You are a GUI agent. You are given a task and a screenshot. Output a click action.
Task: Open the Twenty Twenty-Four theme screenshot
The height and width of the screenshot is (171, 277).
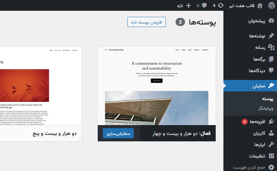pos(157,86)
